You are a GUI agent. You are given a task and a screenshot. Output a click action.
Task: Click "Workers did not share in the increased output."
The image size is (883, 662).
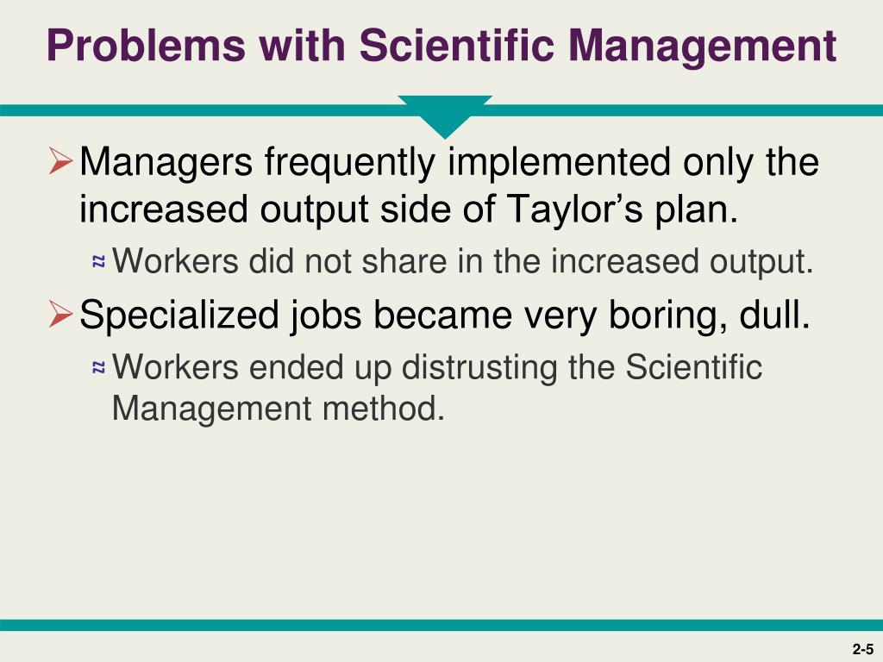pos(463,262)
